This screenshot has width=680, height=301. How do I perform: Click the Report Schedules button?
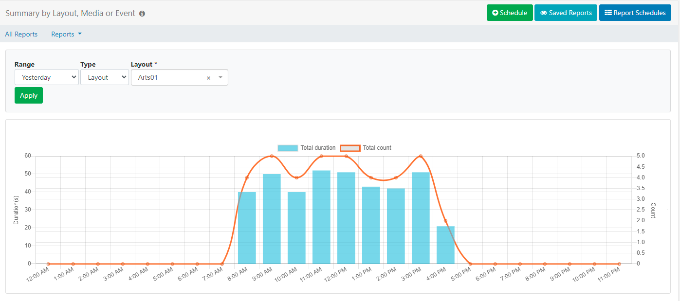(x=635, y=13)
